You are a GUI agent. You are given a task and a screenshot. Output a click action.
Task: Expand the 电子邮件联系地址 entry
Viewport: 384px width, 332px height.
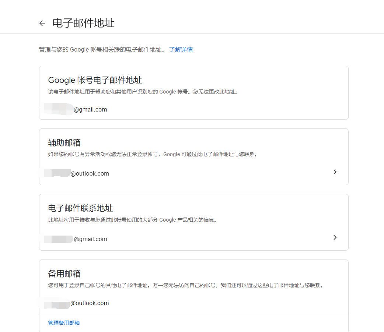(335, 237)
